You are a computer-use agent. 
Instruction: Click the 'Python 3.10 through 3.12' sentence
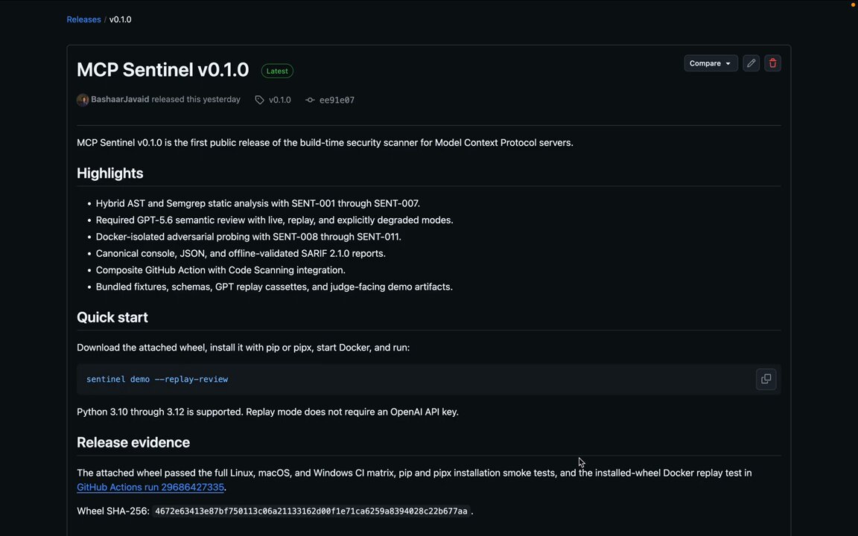(267, 412)
